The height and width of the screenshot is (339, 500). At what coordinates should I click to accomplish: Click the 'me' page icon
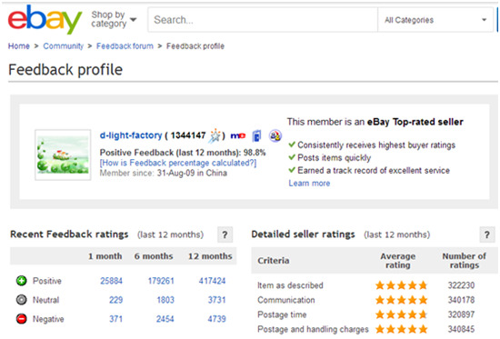pos(238,135)
